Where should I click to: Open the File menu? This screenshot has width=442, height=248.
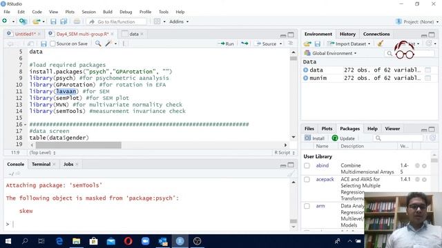coord(7,12)
